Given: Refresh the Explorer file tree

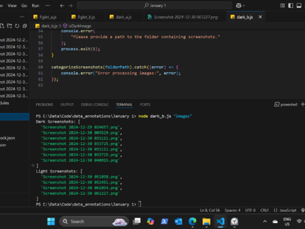Looking at the screenshot, I should click(17, 26).
